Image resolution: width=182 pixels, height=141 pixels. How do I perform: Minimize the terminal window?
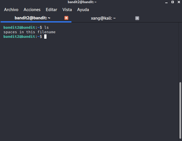166,2
